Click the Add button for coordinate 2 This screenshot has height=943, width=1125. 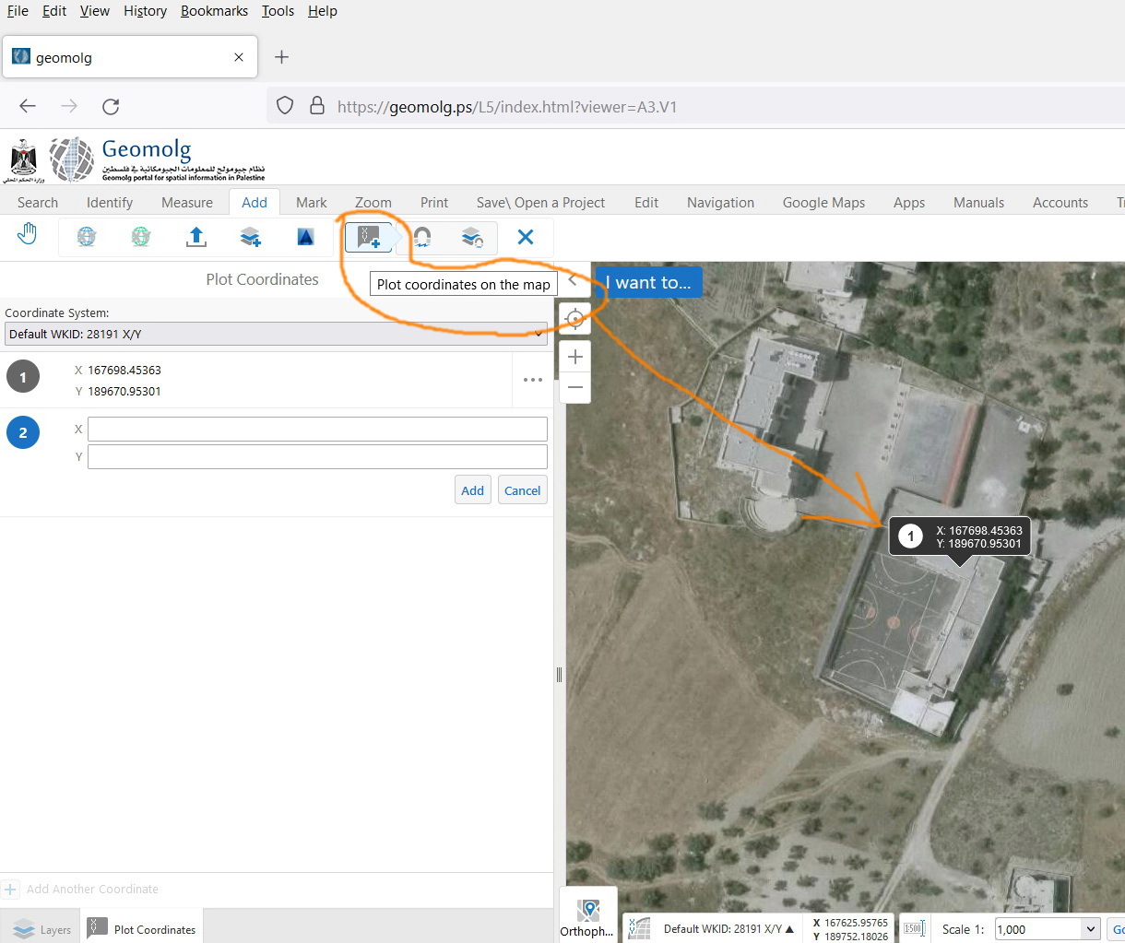pyautogui.click(x=472, y=490)
